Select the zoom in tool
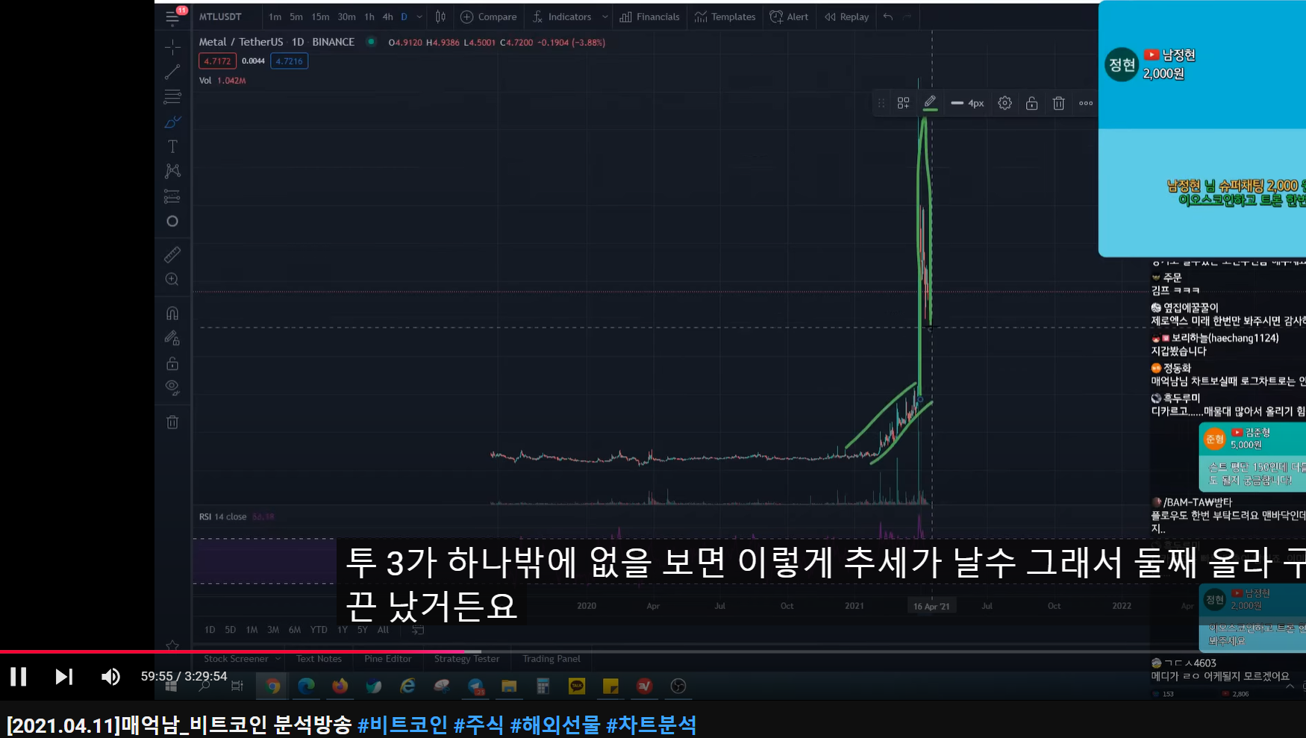This screenshot has width=1306, height=738. 172,279
